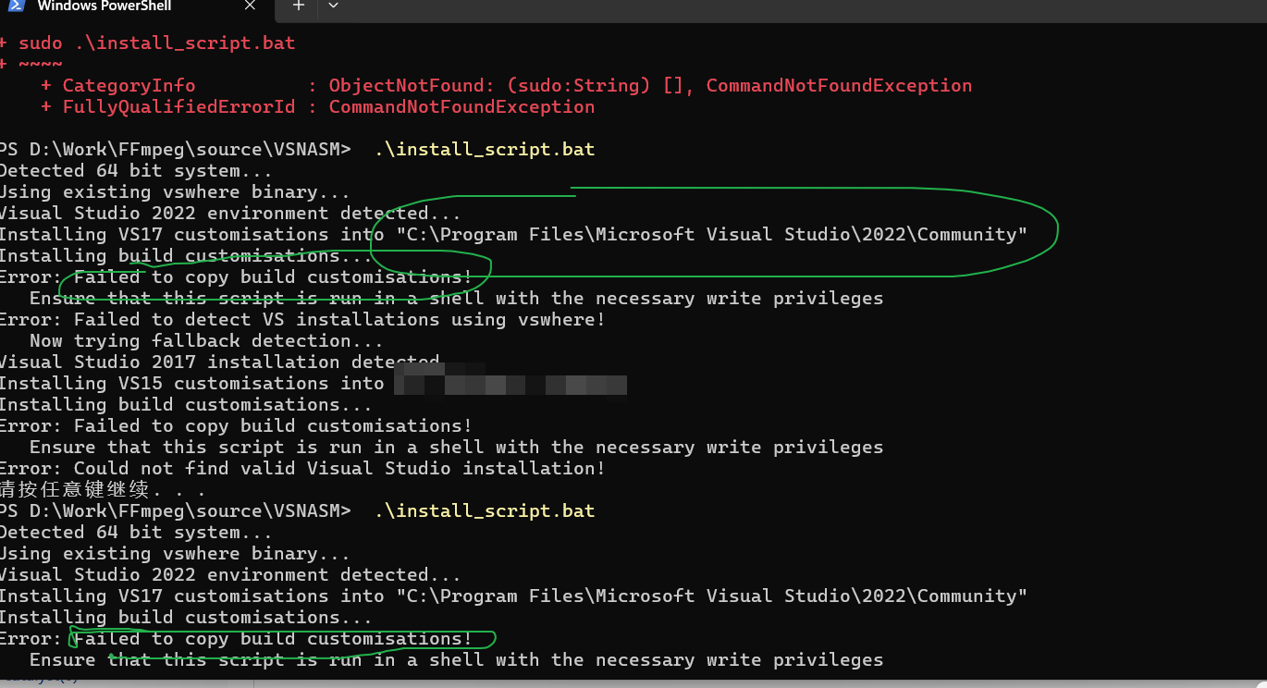Click the PowerShell icon on the tab
The width and height of the screenshot is (1267, 688).
pyautogui.click(x=17, y=6)
